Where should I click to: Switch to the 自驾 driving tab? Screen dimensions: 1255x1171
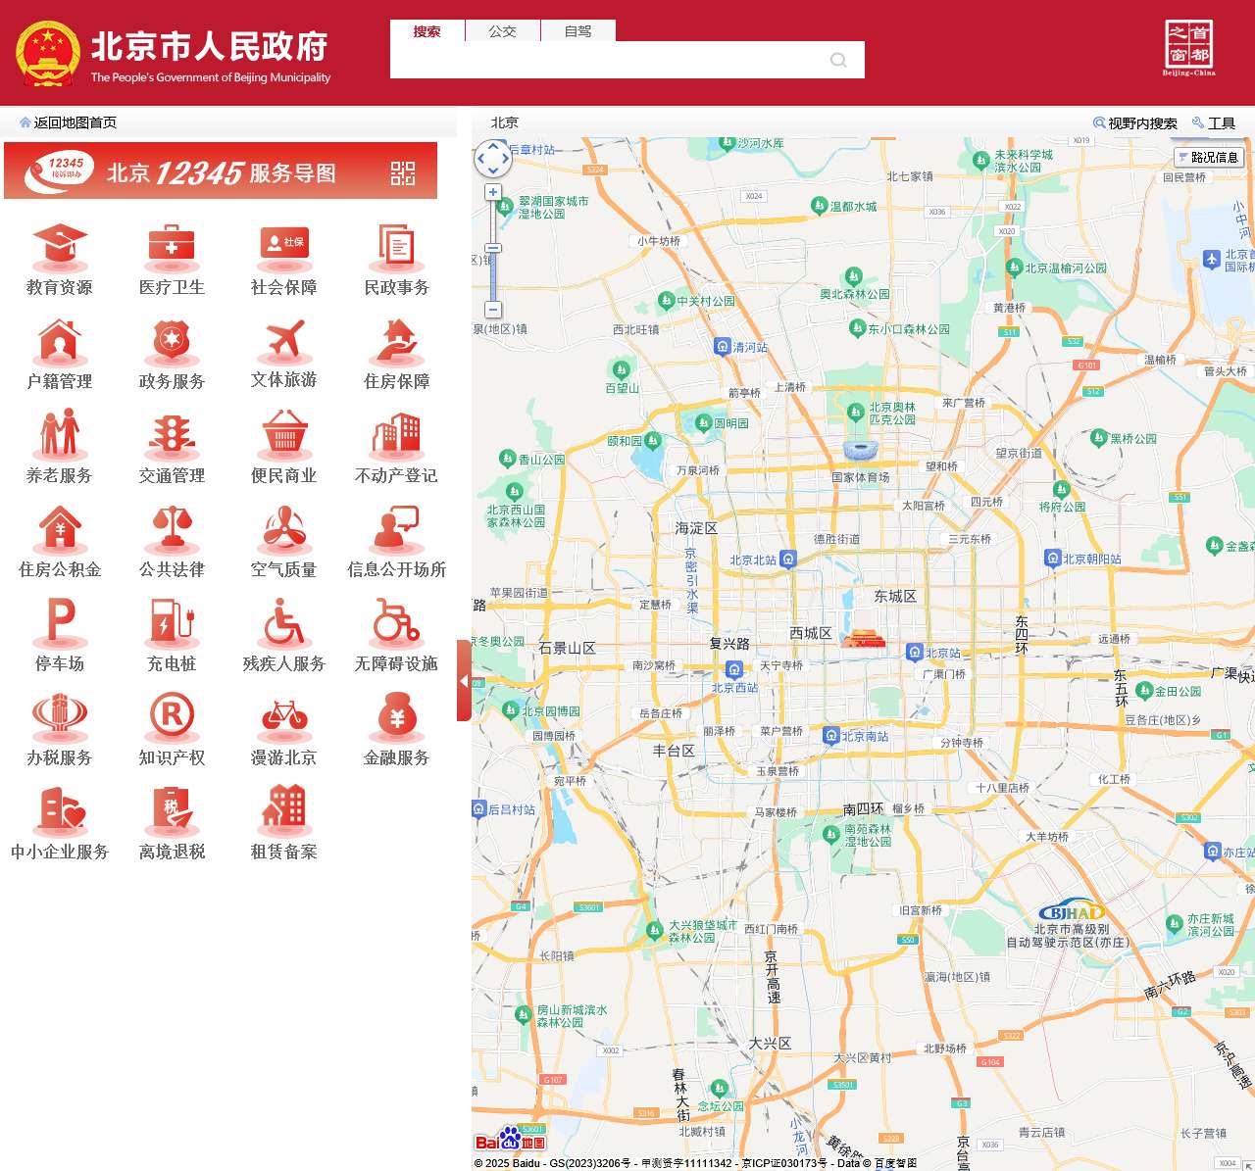point(577,31)
